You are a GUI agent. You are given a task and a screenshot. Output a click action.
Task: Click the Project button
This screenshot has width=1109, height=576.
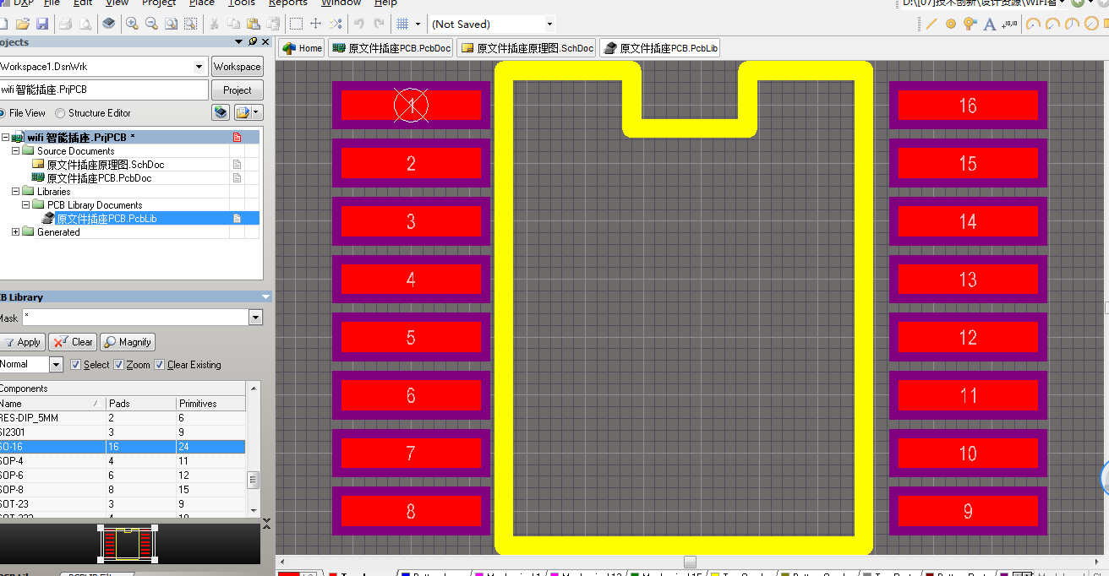[x=237, y=90]
